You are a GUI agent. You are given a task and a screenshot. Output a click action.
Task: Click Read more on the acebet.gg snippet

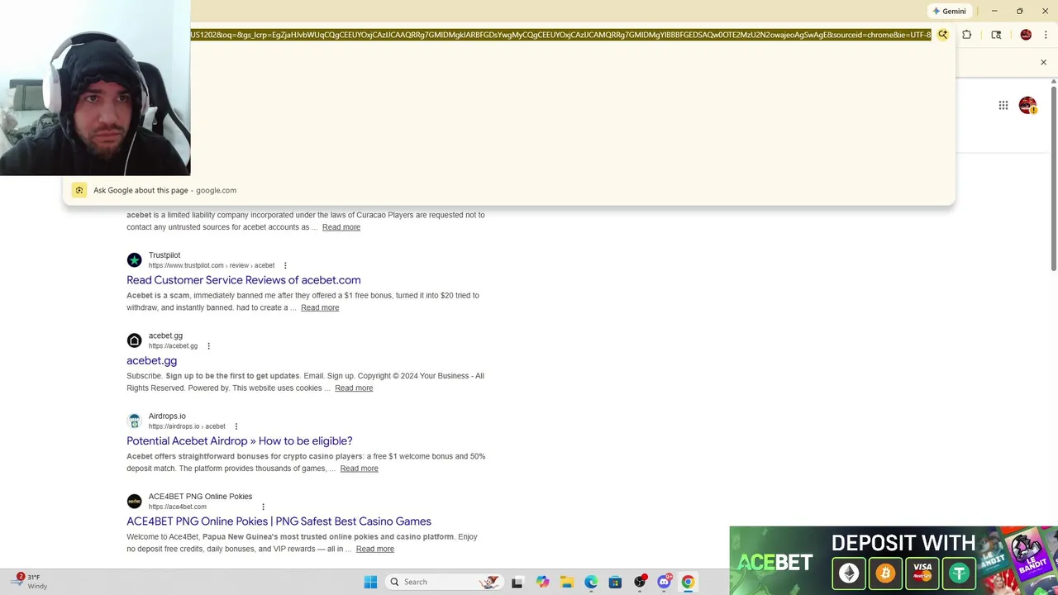click(x=354, y=388)
